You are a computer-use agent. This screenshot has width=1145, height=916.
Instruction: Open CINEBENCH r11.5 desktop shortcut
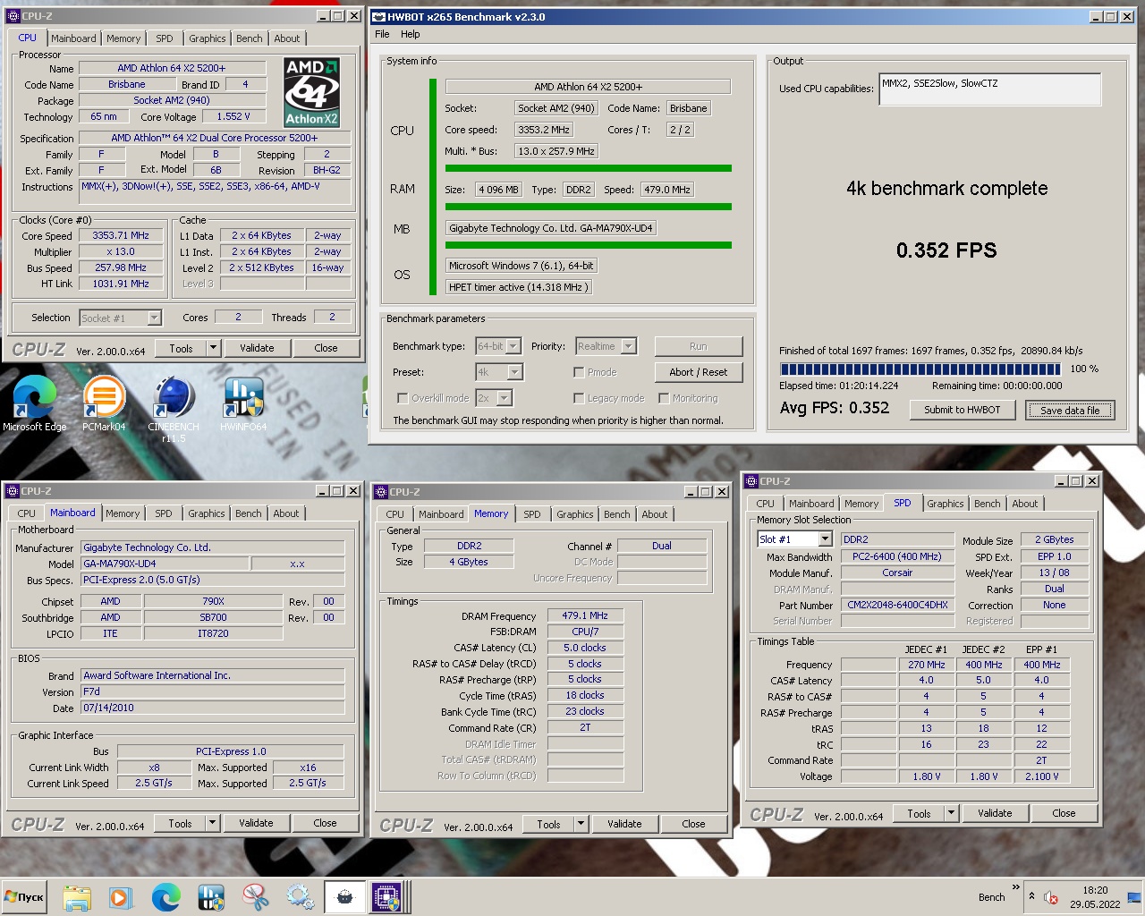pos(174,410)
